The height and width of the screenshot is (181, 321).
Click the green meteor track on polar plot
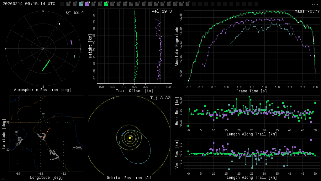click(46, 65)
